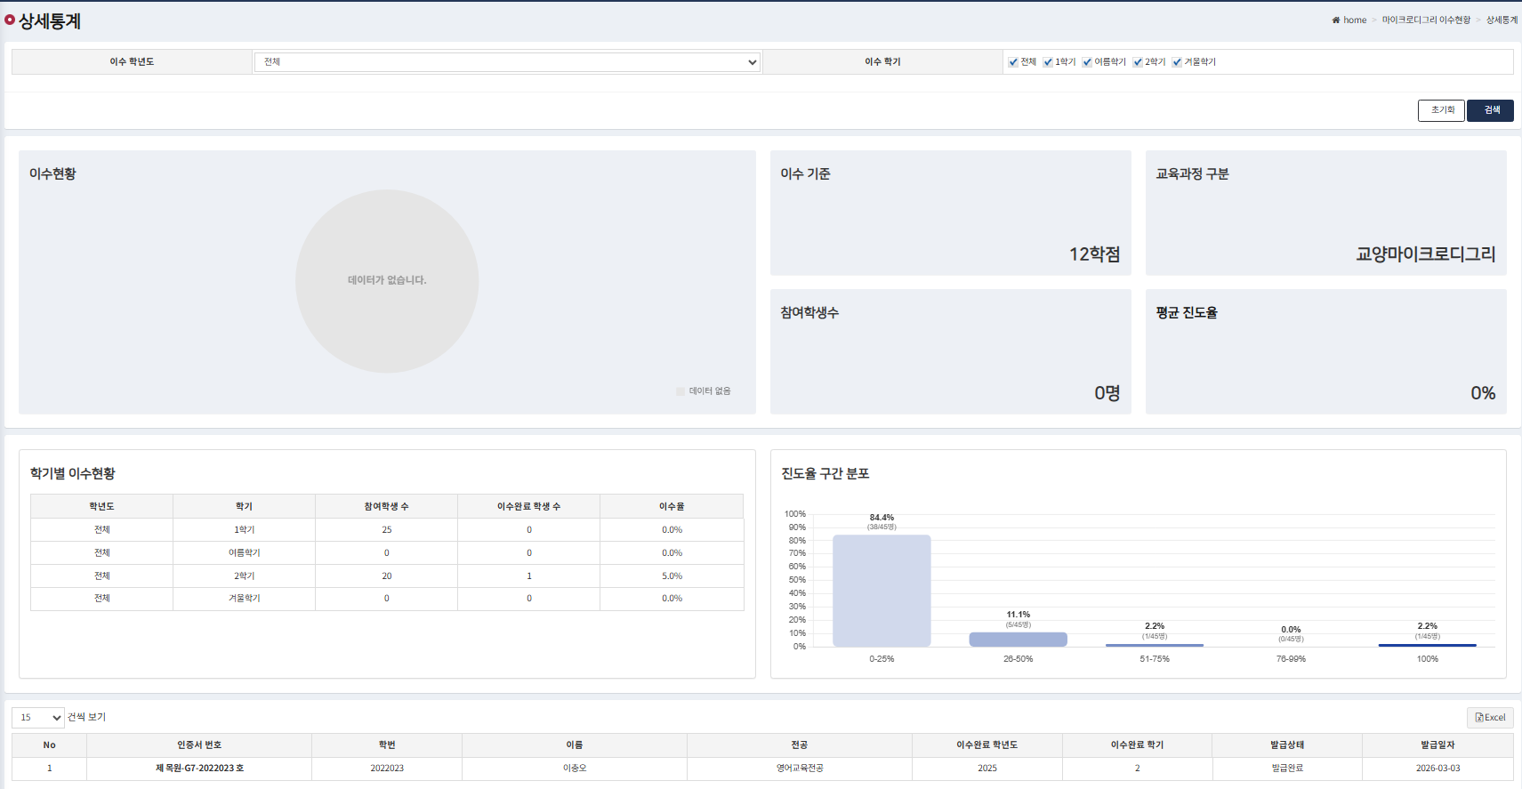Screen dimensions: 1522x789
Task: Open the 이수 학년도 dropdown
Action: (507, 62)
